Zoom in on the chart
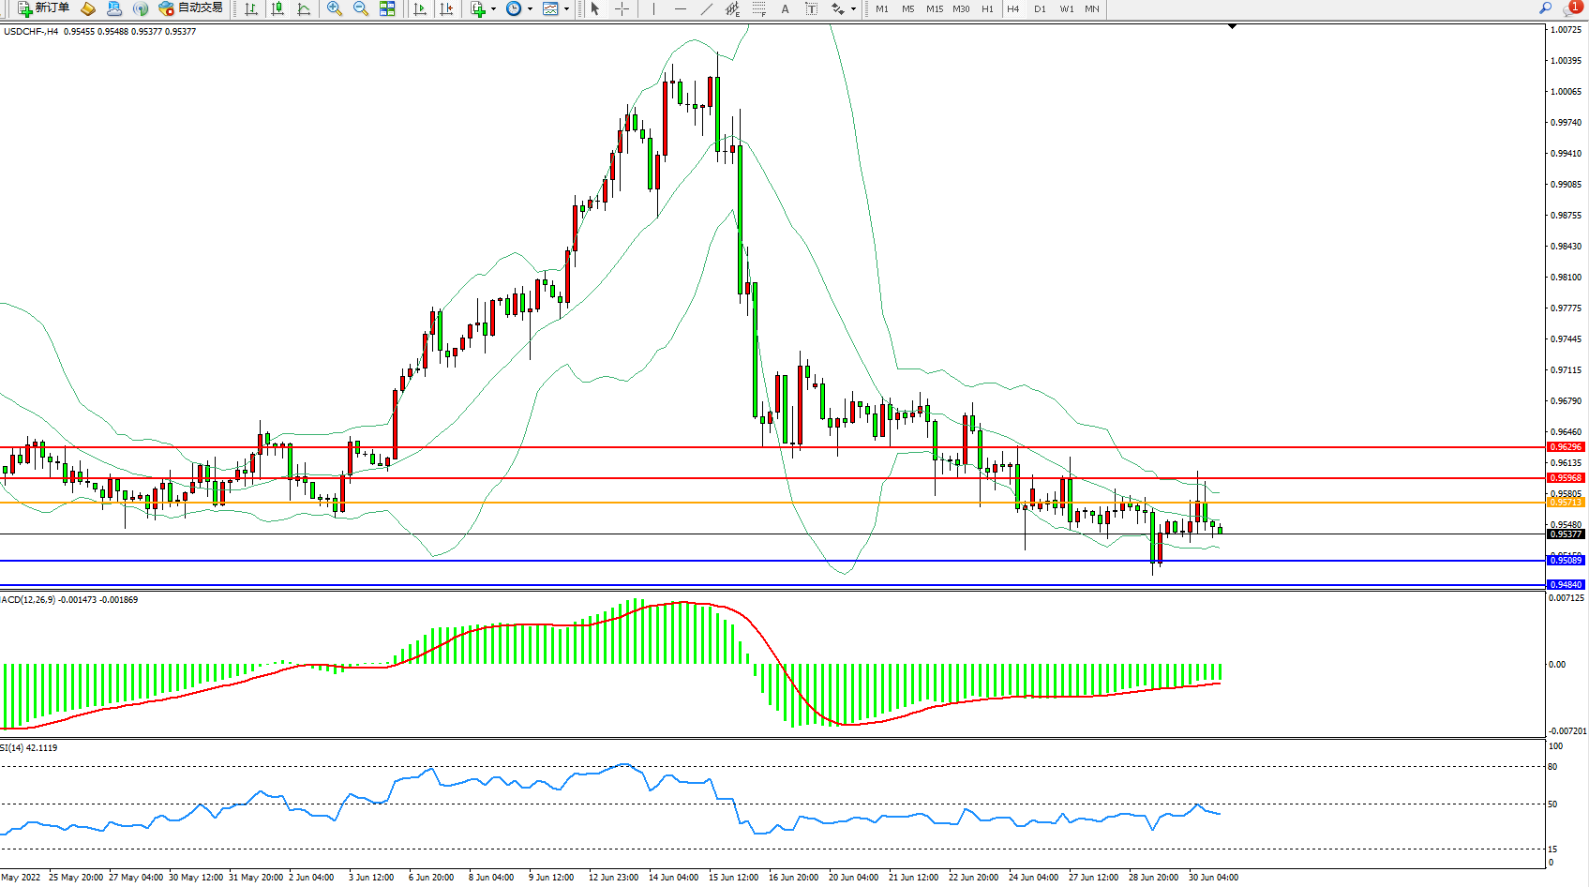Screen dimensions: 1589x887 point(335,8)
